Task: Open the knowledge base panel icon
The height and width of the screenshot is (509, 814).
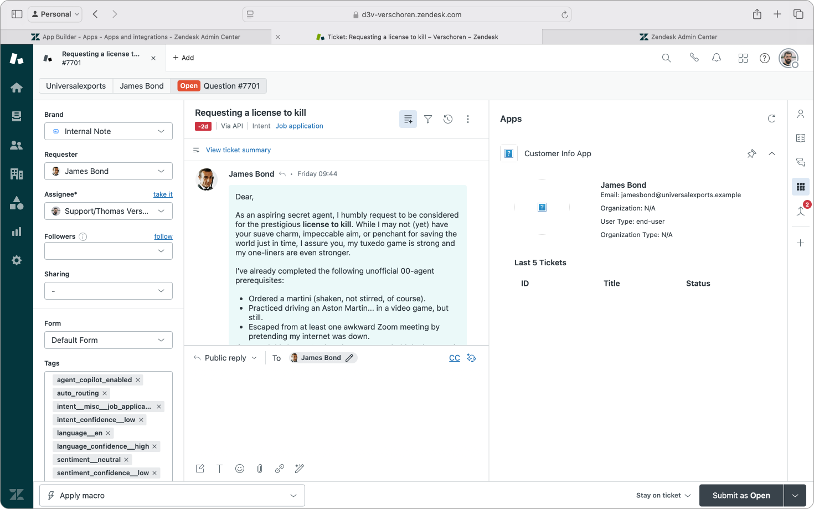Action: [x=801, y=138]
